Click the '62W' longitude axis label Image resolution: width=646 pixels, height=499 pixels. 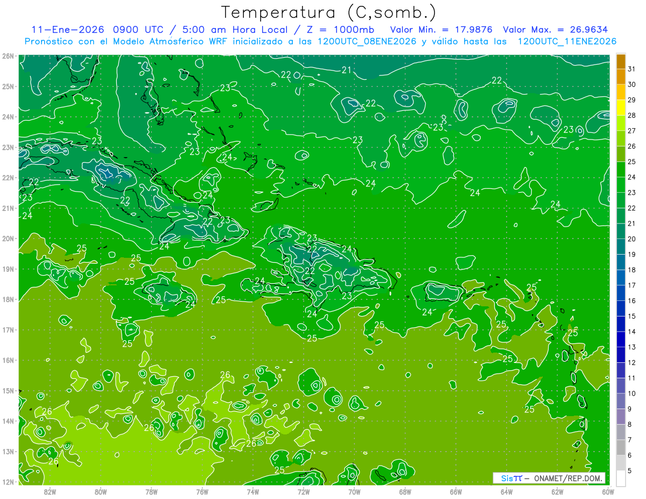tap(557, 491)
